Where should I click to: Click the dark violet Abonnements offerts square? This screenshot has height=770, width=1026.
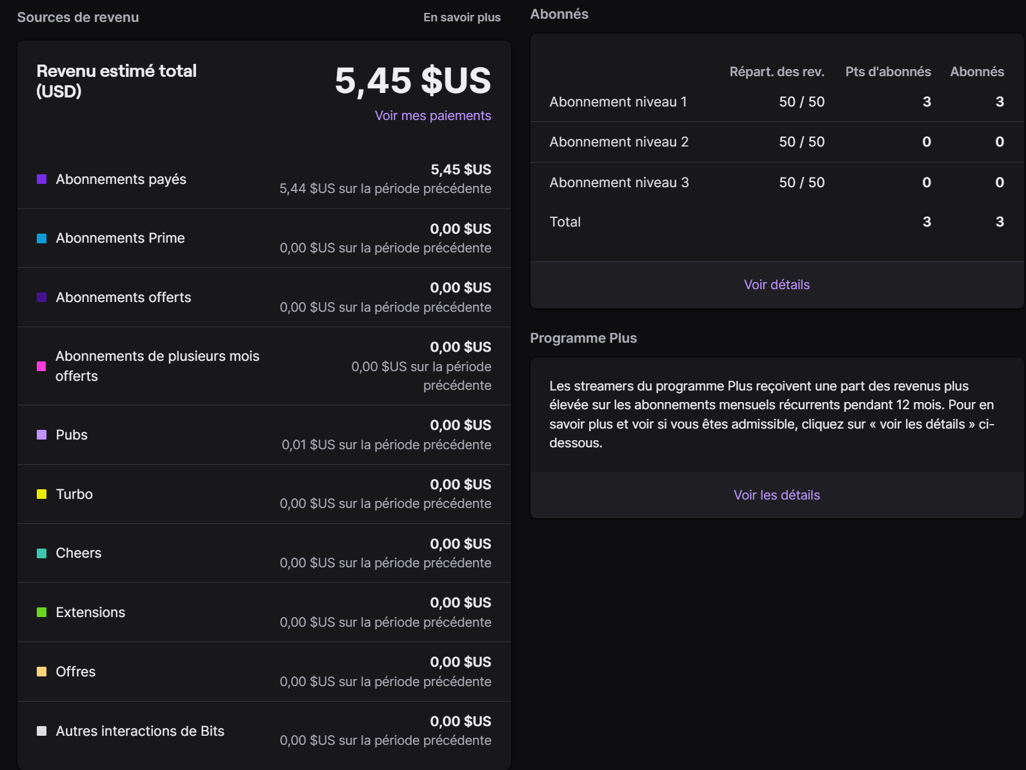point(41,298)
